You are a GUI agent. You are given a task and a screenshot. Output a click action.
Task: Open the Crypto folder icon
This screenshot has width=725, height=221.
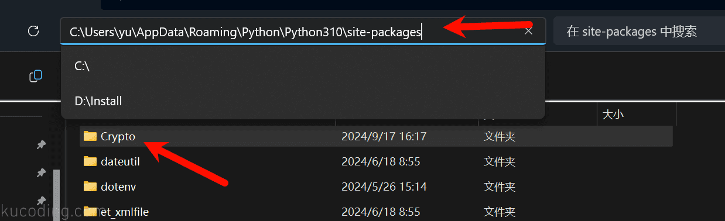point(90,136)
